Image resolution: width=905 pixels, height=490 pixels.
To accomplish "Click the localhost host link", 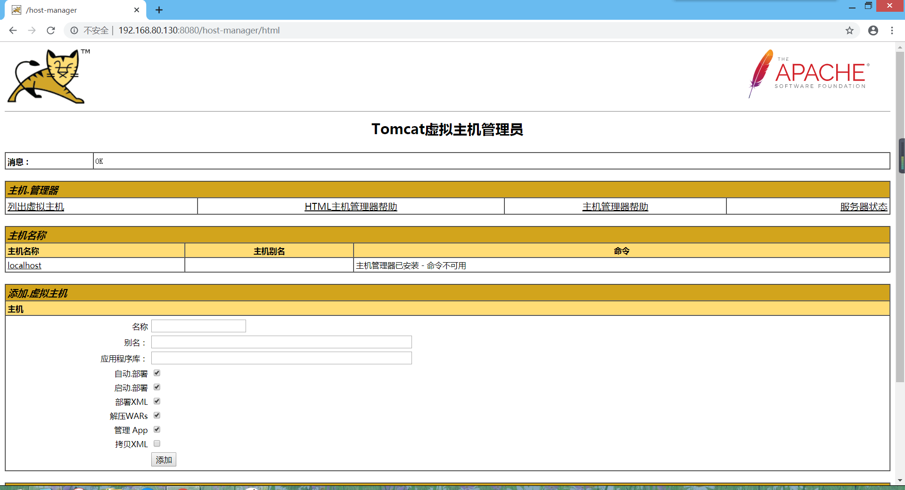I will [x=25, y=265].
